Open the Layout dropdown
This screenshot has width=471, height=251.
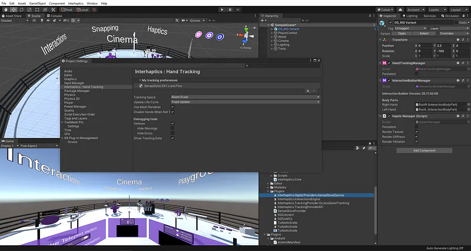pyautogui.click(x=459, y=9)
